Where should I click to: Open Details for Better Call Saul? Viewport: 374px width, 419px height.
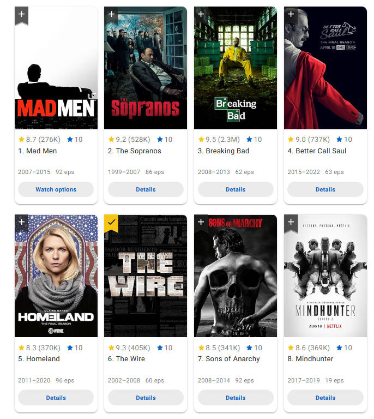point(325,189)
